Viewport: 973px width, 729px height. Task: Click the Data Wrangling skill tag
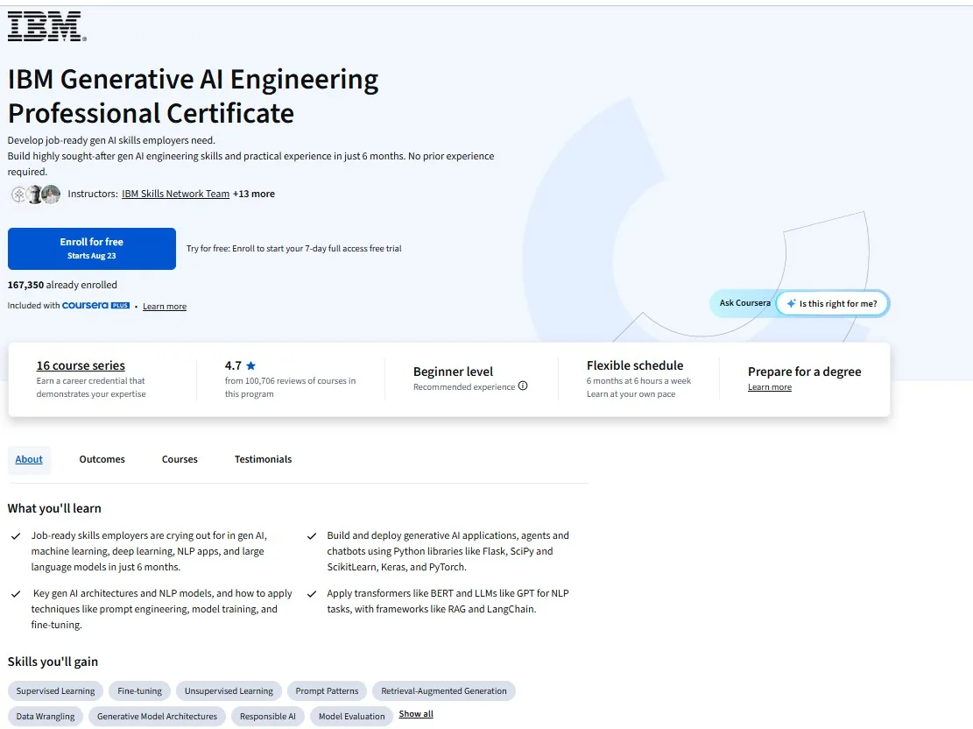[x=46, y=717]
